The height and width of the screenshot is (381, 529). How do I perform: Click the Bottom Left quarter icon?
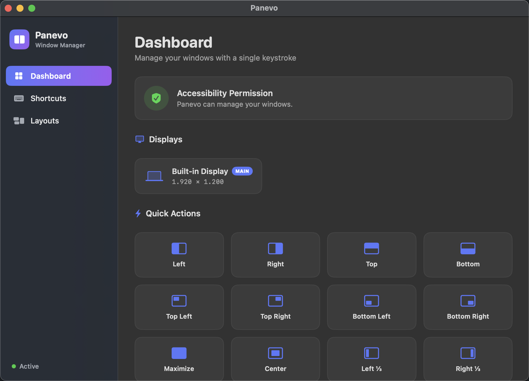371,301
